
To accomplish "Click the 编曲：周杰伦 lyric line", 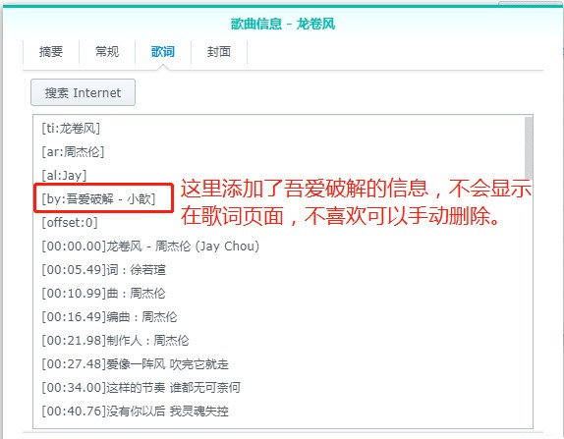I will coord(109,317).
